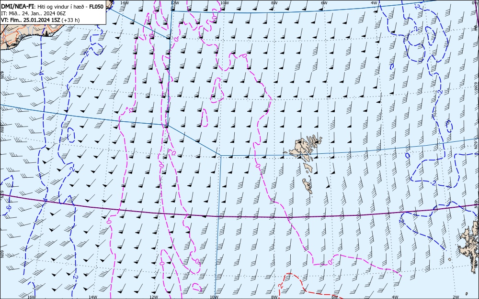The height and width of the screenshot is (299, 479).
Task: Click the 'VT: Fim.. 25.01.2024 15Z' text
Action: [x=31, y=20]
